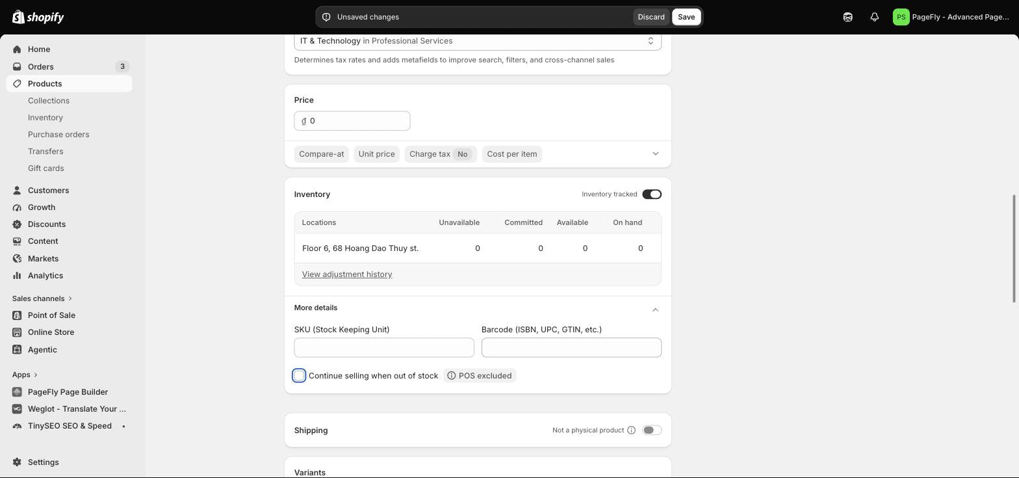This screenshot has width=1019, height=478.
Task: Click the Unit price chip
Action: [x=376, y=154]
